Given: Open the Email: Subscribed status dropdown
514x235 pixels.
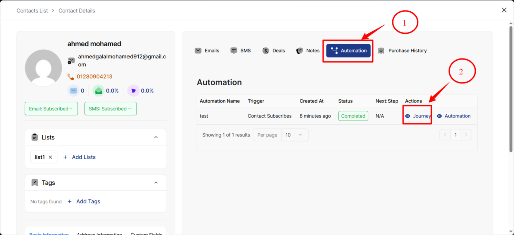Looking at the screenshot, I should click(x=51, y=109).
